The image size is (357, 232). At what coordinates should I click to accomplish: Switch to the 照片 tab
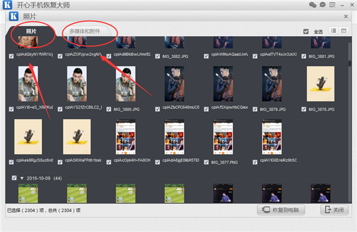[31, 31]
